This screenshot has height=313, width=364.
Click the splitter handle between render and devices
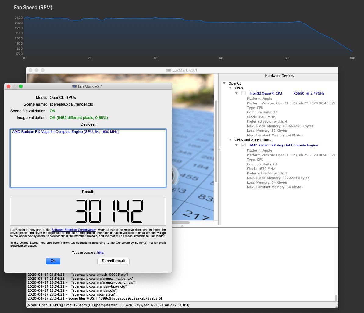(x=219, y=149)
